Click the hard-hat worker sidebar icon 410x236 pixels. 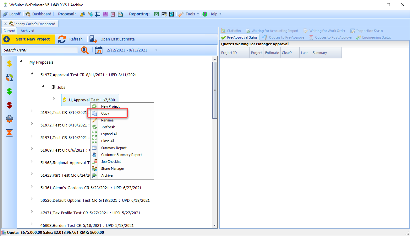[9, 119]
